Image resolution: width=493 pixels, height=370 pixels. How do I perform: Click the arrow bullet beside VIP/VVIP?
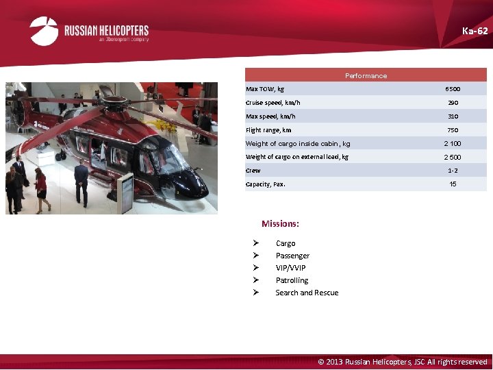tap(256, 267)
